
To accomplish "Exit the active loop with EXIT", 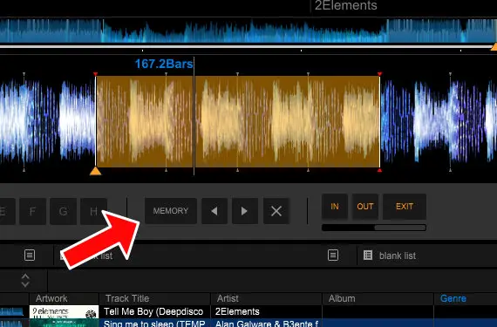I will (x=405, y=207).
